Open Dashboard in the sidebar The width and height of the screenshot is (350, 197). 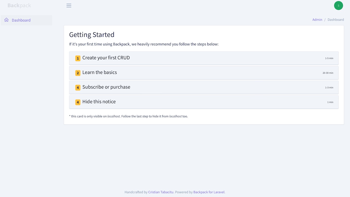[26, 20]
